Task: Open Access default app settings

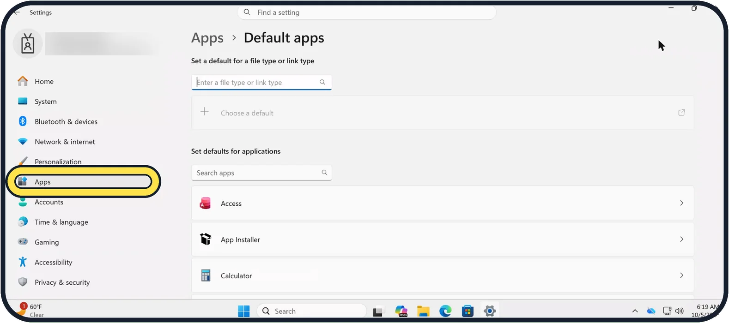Action: tap(443, 203)
